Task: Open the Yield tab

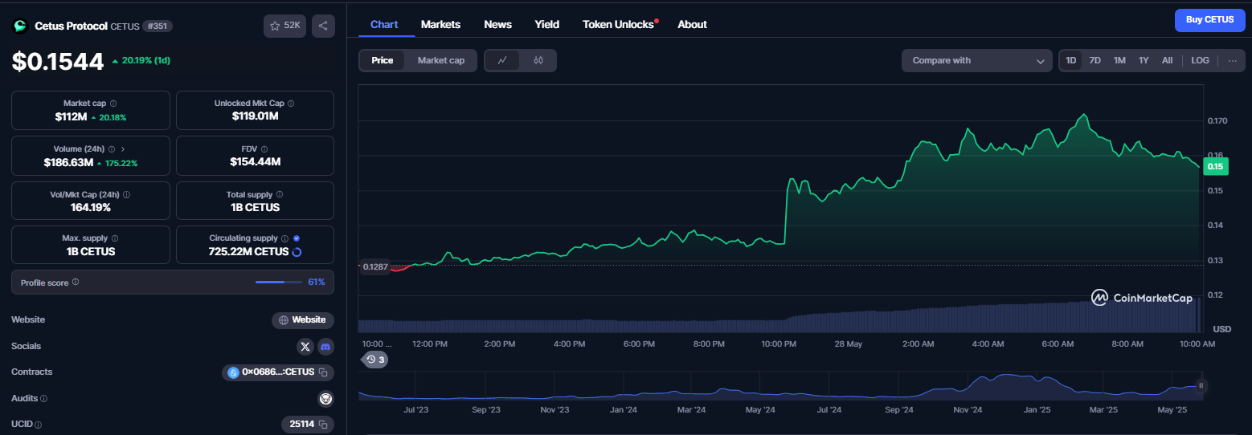Action: (x=547, y=24)
